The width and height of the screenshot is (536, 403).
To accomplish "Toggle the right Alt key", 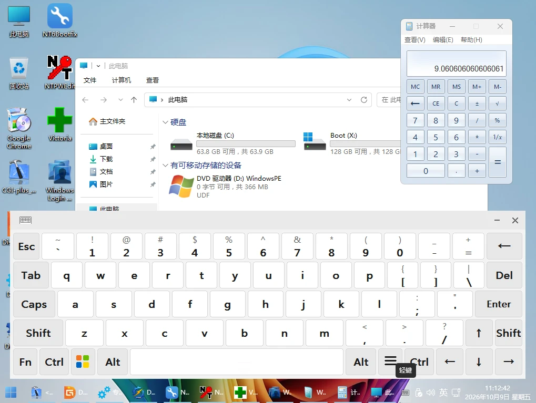I will (x=361, y=361).
